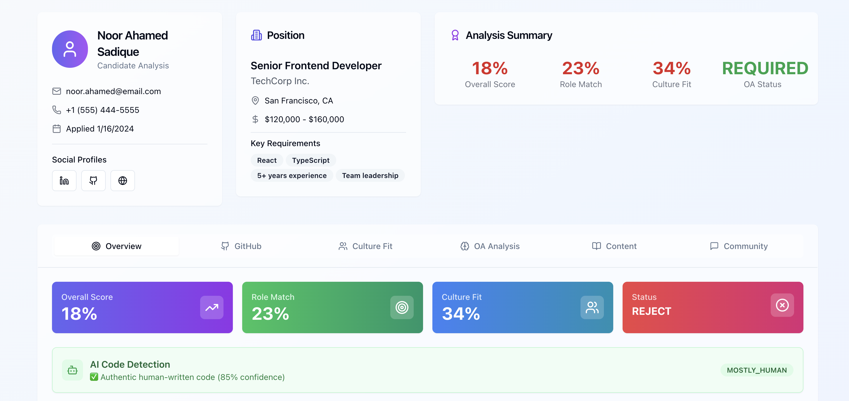Image resolution: width=849 pixels, height=401 pixels.
Task: Click the +1 (555) 444-5555 phone number
Action: [103, 110]
